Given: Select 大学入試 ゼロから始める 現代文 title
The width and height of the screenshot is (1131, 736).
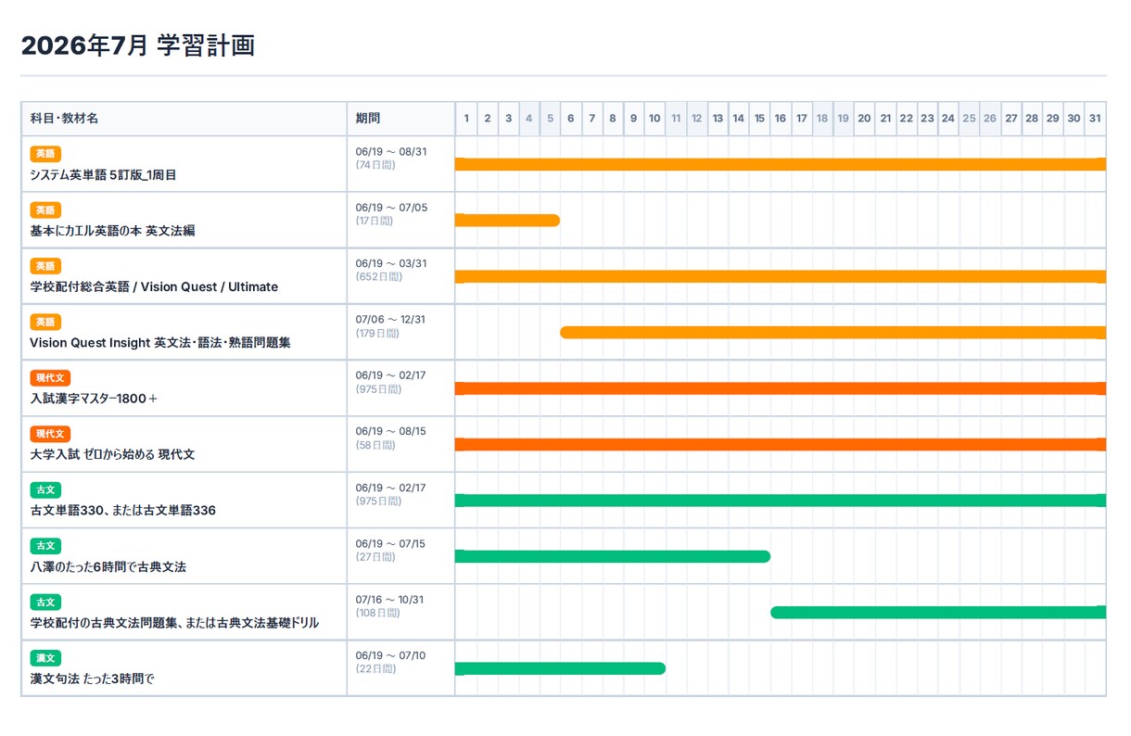Looking at the screenshot, I should [112, 455].
